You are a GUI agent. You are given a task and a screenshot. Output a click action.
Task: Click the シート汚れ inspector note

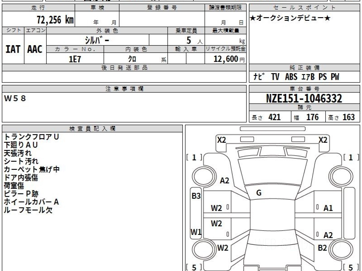pyautogui.click(x=21, y=161)
